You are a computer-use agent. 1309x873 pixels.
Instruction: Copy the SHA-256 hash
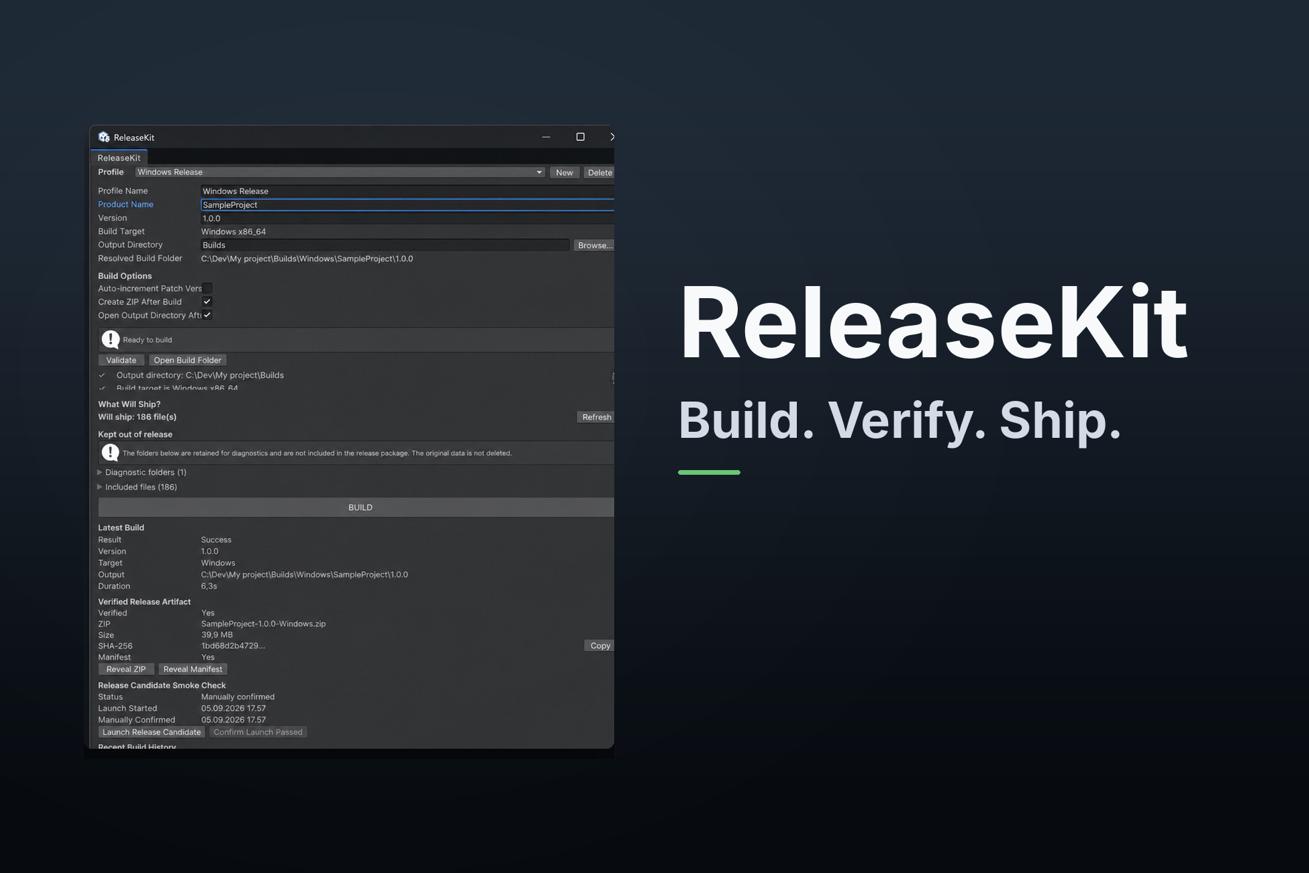pyautogui.click(x=599, y=645)
